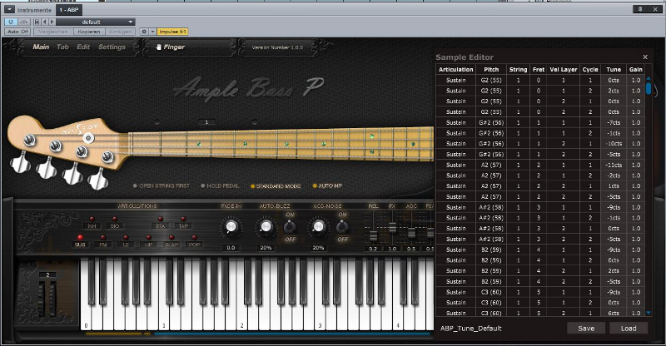
Task: Open dropdown arrow next to gear icon
Action: coord(152,32)
